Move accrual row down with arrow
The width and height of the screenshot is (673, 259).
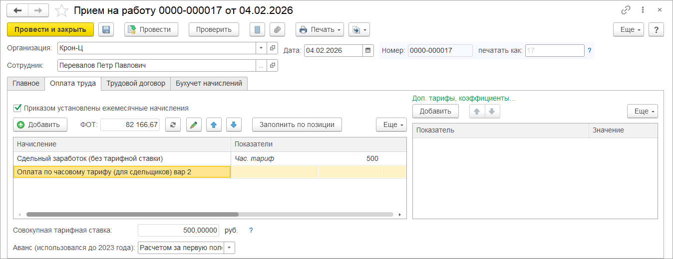click(234, 125)
